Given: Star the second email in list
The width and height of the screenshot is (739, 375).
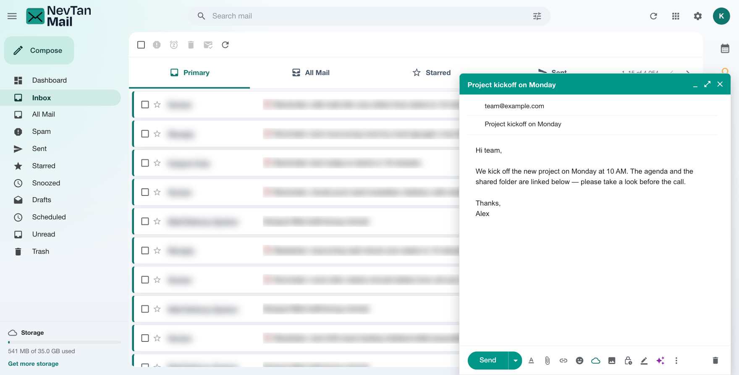Looking at the screenshot, I should pyautogui.click(x=157, y=134).
